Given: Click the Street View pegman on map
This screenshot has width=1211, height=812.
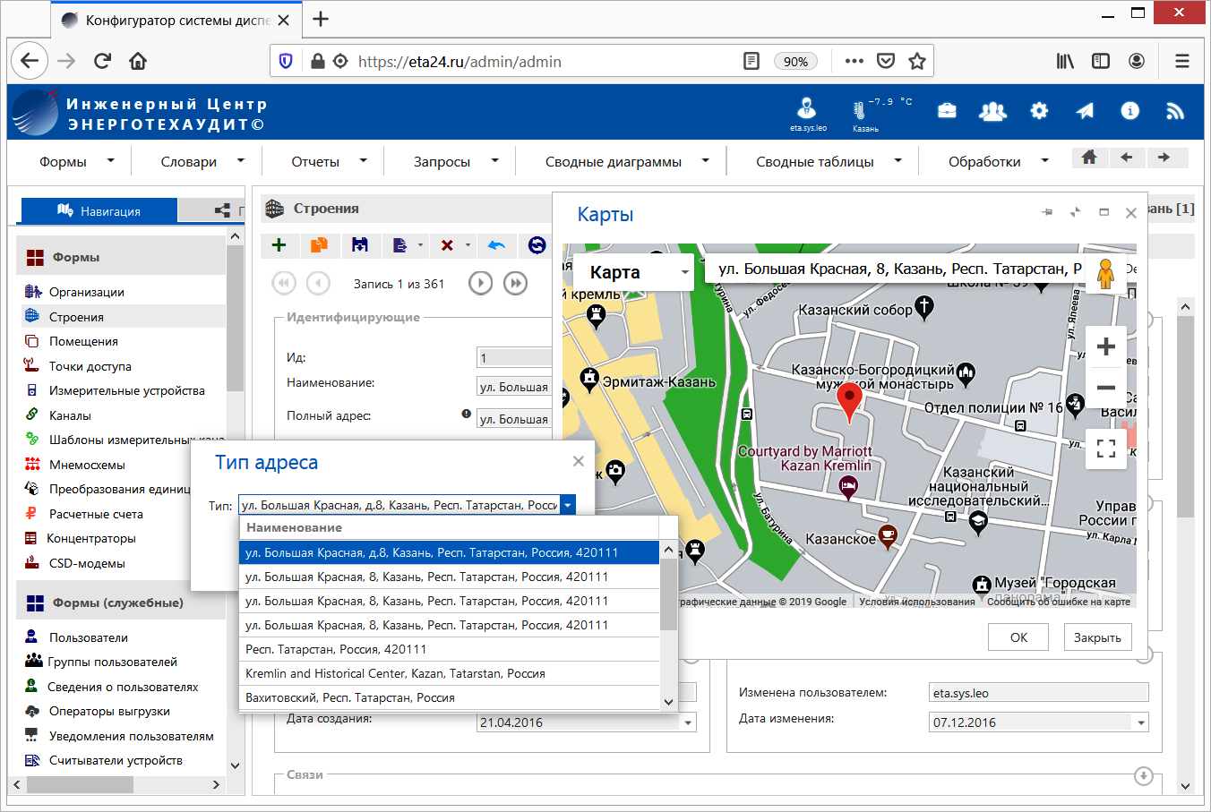Looking at the screenshot, I should click(1105, 272).
